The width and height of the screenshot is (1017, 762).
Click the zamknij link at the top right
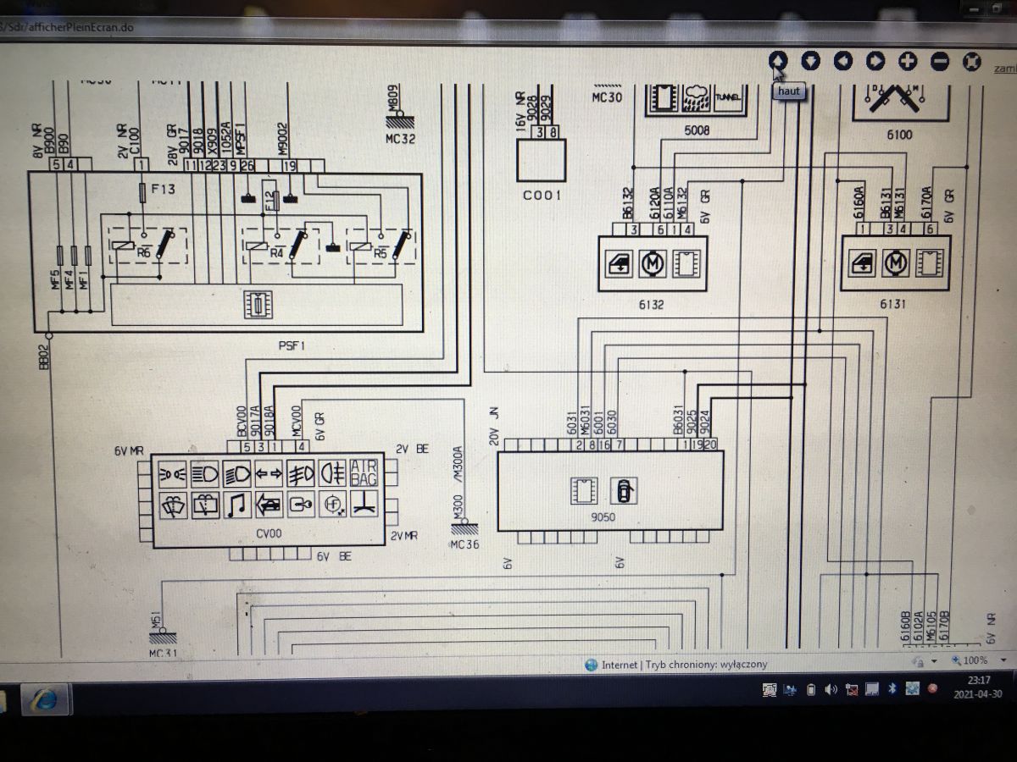coord(1005,67)
